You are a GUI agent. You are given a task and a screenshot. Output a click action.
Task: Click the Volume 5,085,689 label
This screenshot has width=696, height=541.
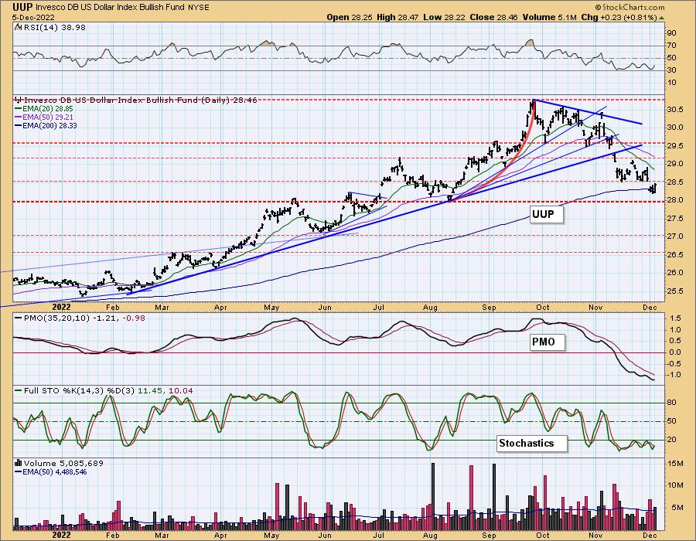(59, 464)
